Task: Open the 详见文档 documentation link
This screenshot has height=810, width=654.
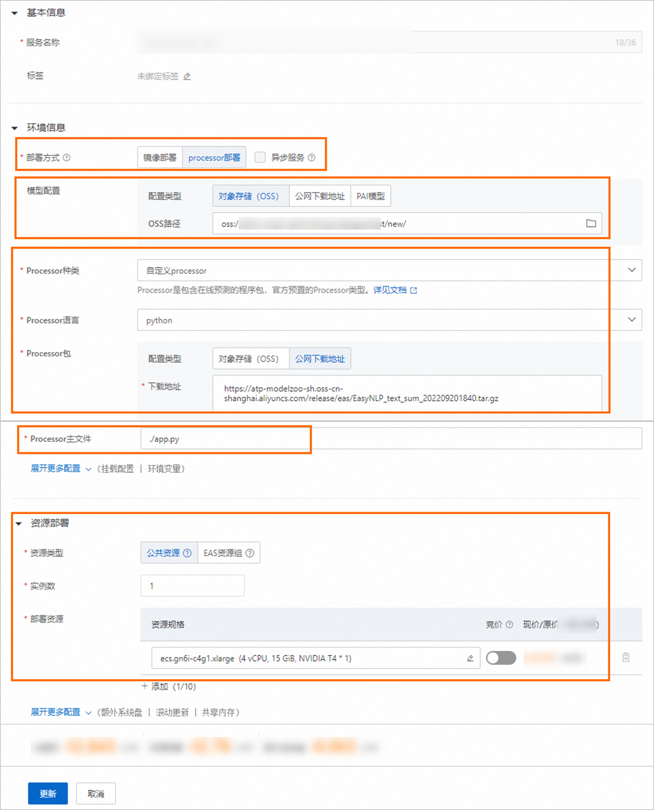Action: (390, 290)
